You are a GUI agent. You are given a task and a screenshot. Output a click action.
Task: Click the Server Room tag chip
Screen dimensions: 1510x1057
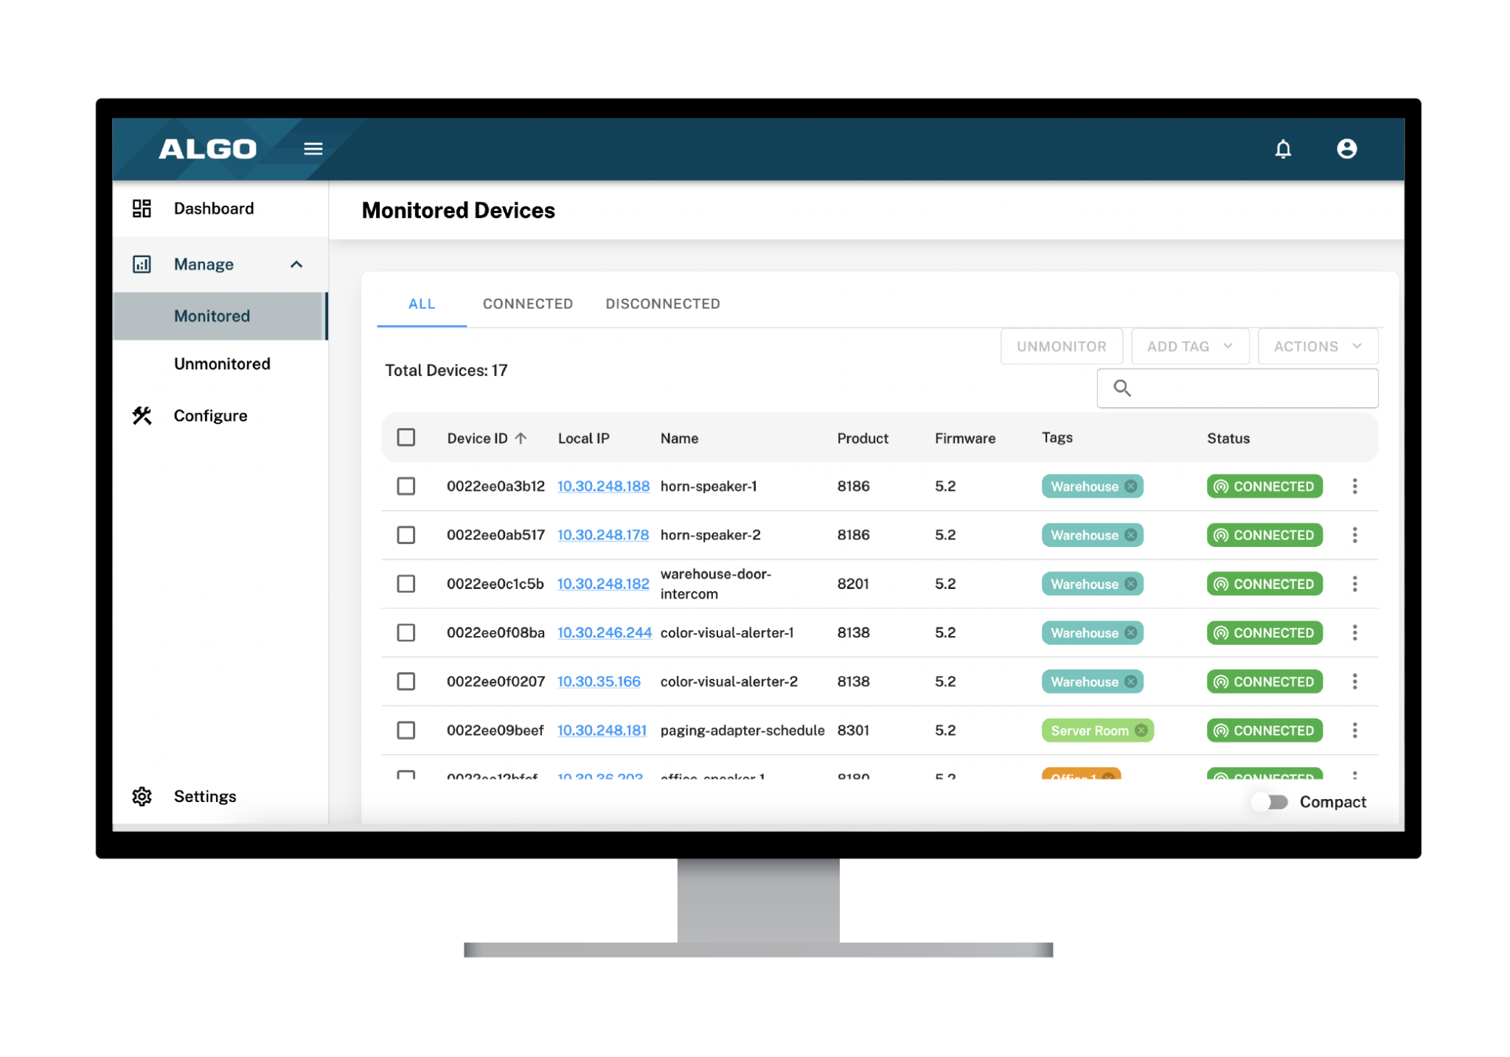point(1090,730)
